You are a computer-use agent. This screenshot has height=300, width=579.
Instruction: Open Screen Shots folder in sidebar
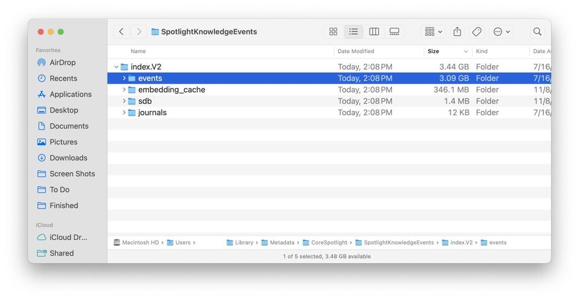point(66,173)
